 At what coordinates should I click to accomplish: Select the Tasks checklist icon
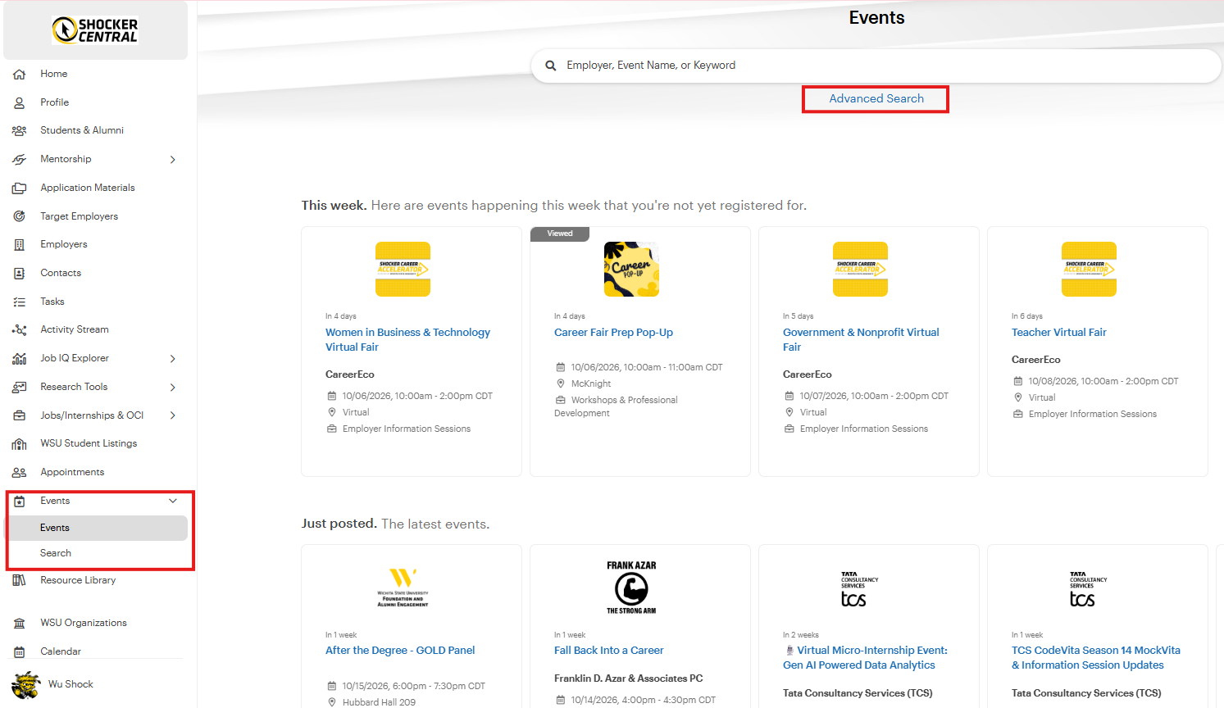[x=20, y=302]
